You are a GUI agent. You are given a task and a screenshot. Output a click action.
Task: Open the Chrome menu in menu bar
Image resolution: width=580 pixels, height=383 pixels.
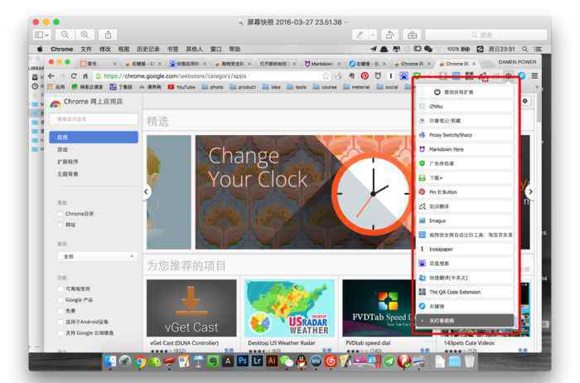tap(62, 49)
